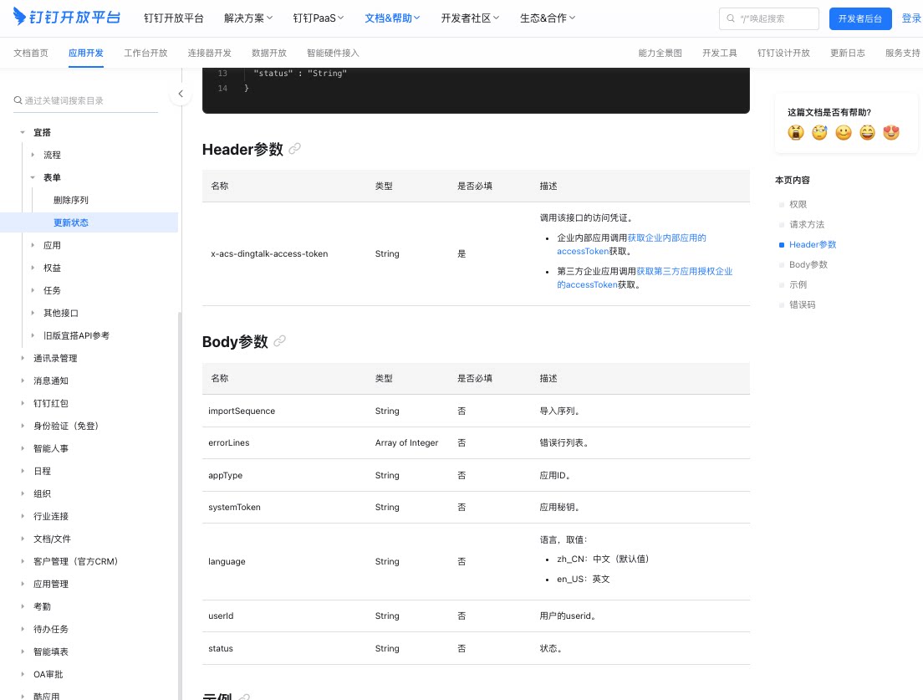Copy anchor link icon beside Body参数 heading
The height and width of the screenshot is (700, 923).
point(279,341)
